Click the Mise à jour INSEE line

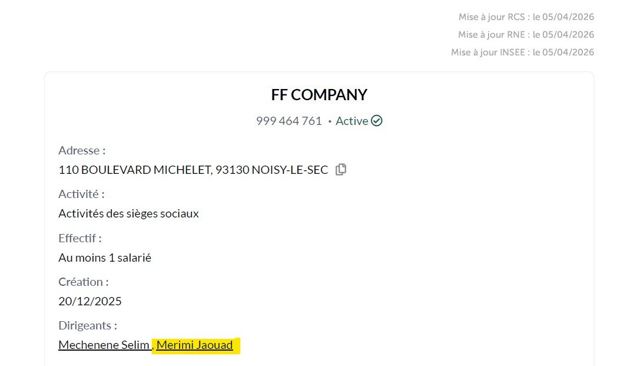(523, 52)
